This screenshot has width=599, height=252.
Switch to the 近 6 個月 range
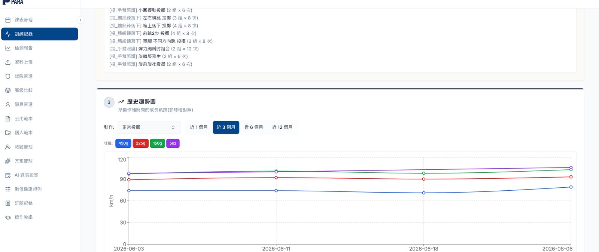[254, 127]
